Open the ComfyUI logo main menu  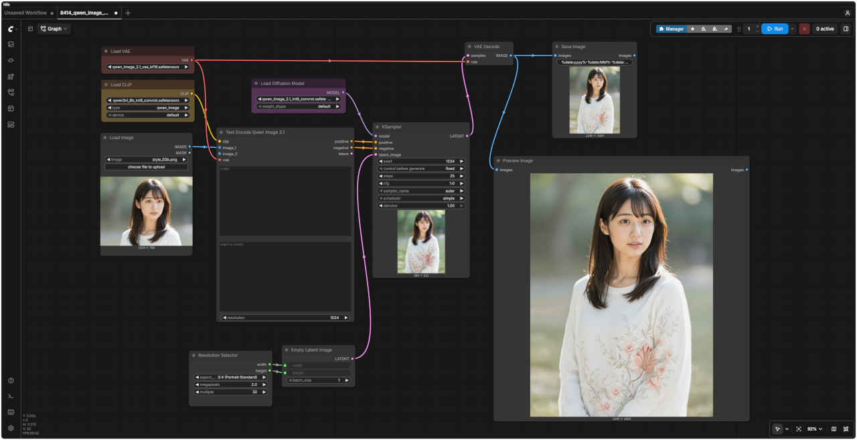tap(11, 29)
